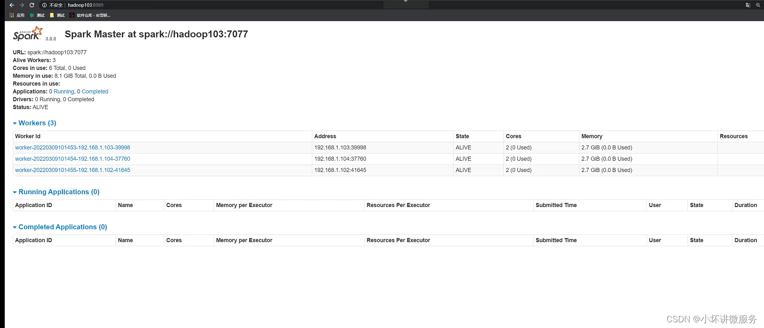764x328 pixels.
Task: Go forward with the browser forward arrow
Action: point(22,5)
